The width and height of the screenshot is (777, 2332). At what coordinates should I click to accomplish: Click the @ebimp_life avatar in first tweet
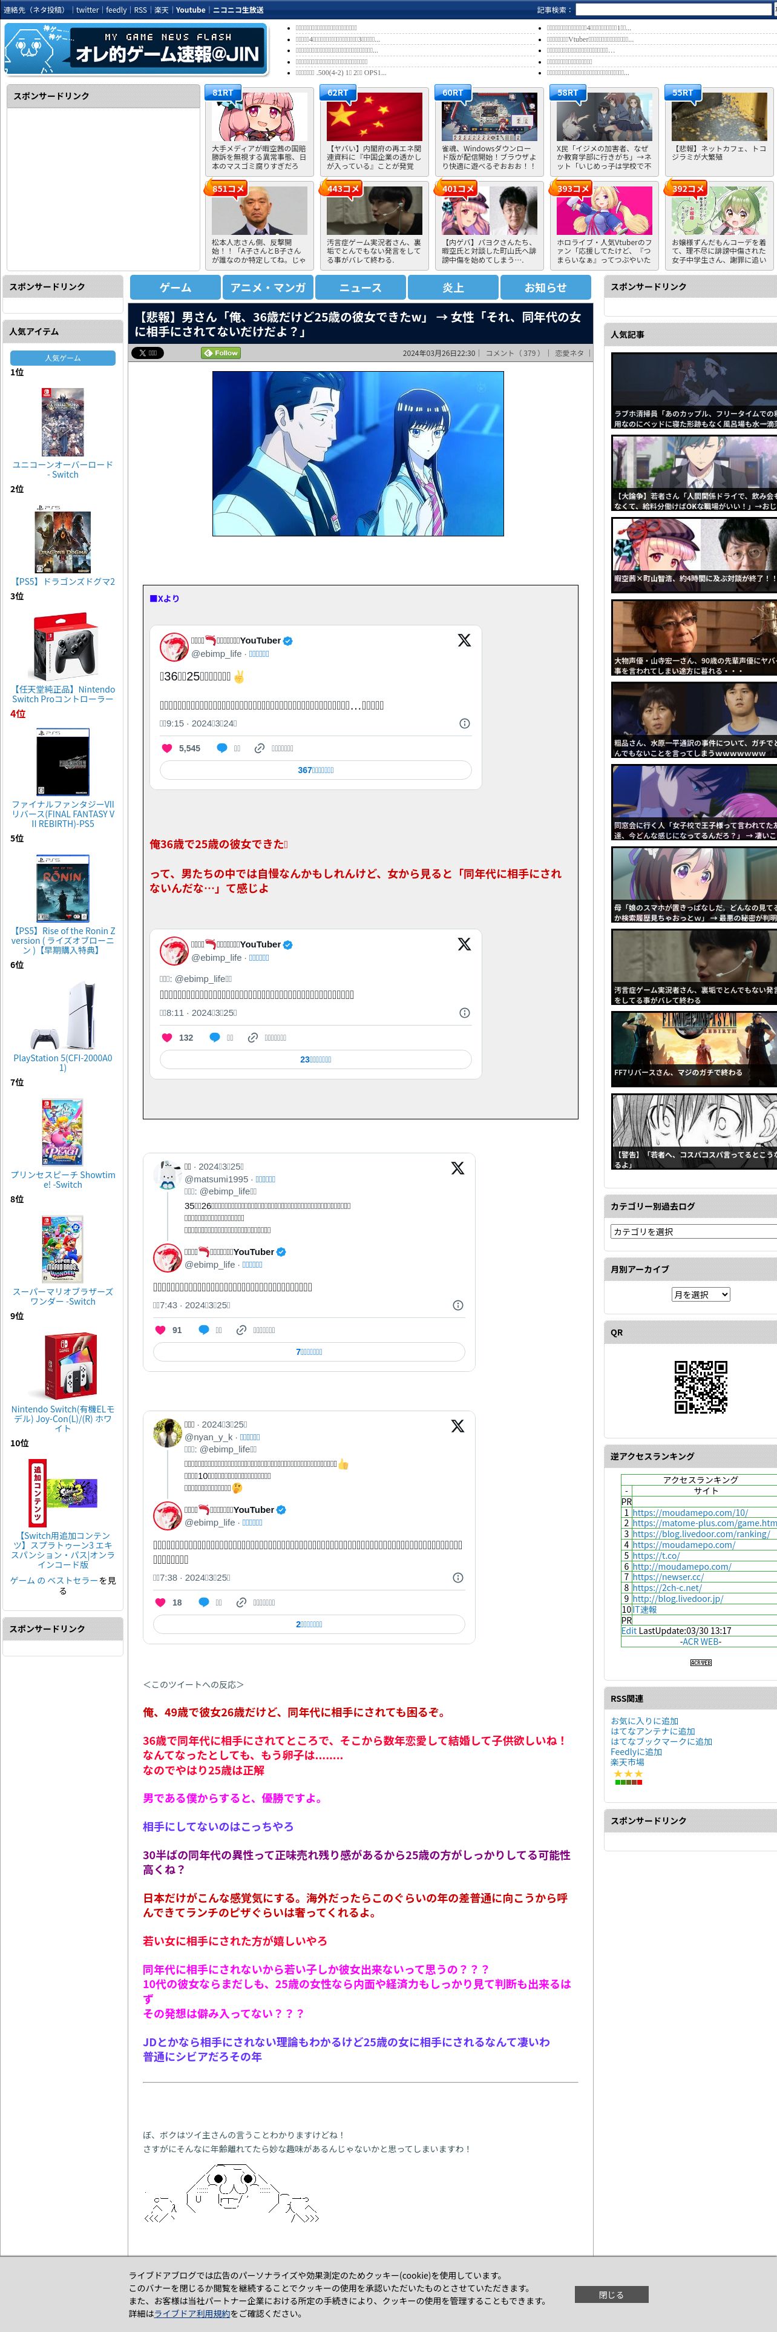tap(174, 647)
